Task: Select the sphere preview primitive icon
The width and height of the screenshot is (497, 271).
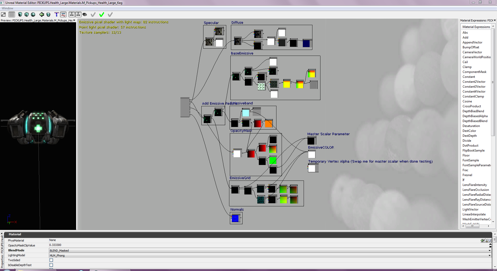Action: tap(33, 14)
